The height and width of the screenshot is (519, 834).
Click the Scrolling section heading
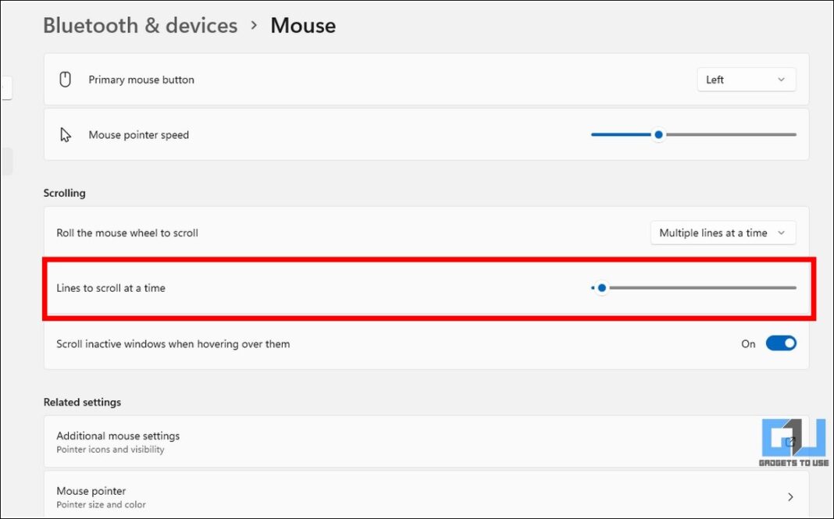[x=64, y=193]
